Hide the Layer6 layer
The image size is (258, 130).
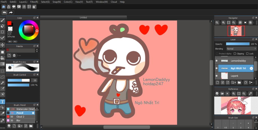[x=216, y=76]
